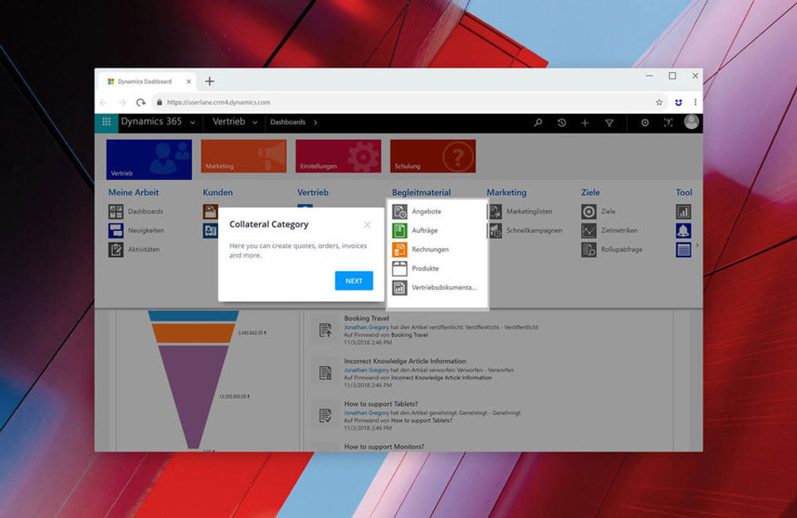Open the Dynamics 365 app launcher grid

point(106,122)
